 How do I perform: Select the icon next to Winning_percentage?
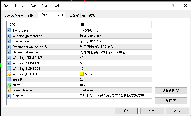(x=9, y=36)
